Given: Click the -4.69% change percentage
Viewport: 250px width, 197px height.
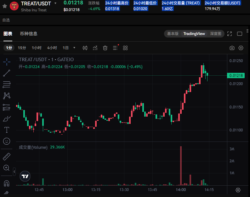Looking at the screenshot, I should [94, 9].
